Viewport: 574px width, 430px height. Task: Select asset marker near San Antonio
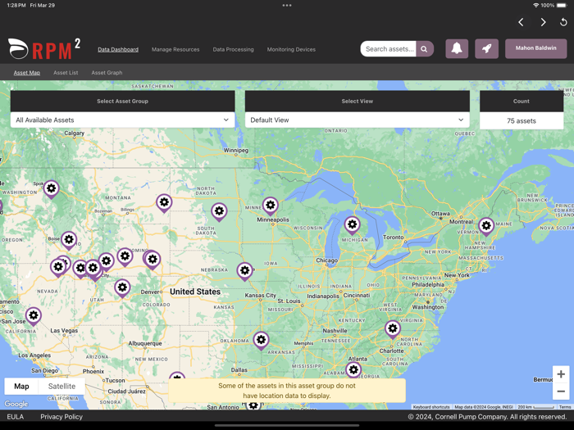click(253, 405)
